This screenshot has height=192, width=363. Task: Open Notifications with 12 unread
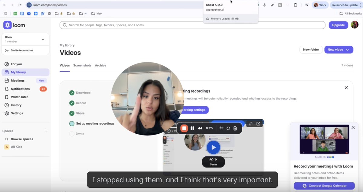coord(25,89)
